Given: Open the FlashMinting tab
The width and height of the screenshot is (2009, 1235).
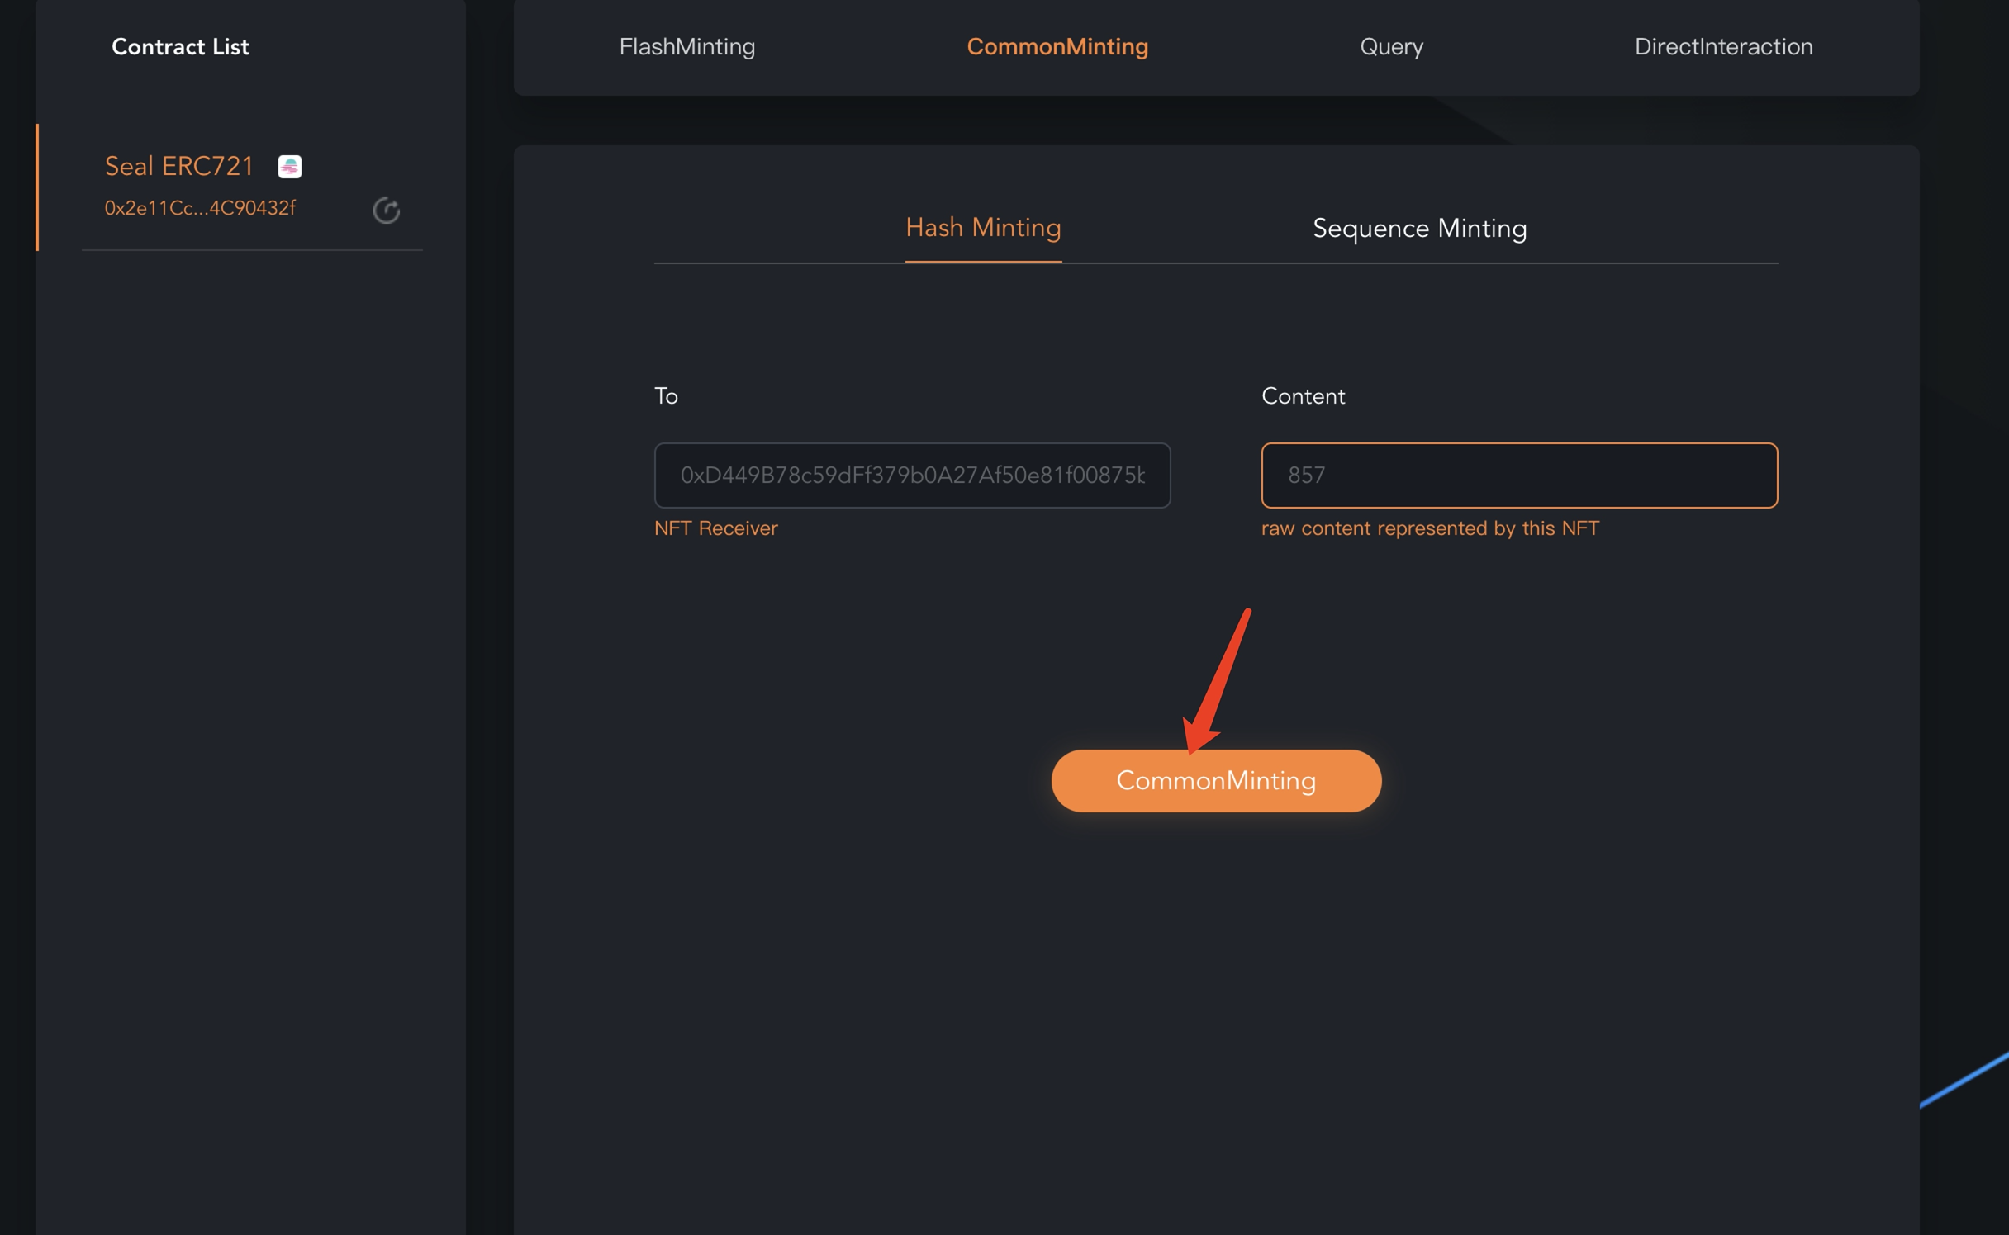Looking at the screenshot, I should pyautogui.click(x=686, y=47).
